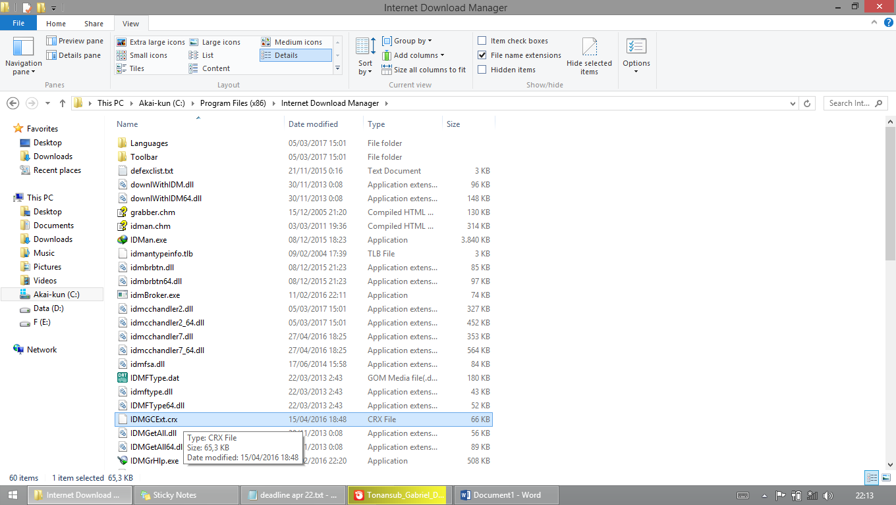Select the View ribbon tab
The width and height of the screenshot is (896, 505).
coord(131,24)
